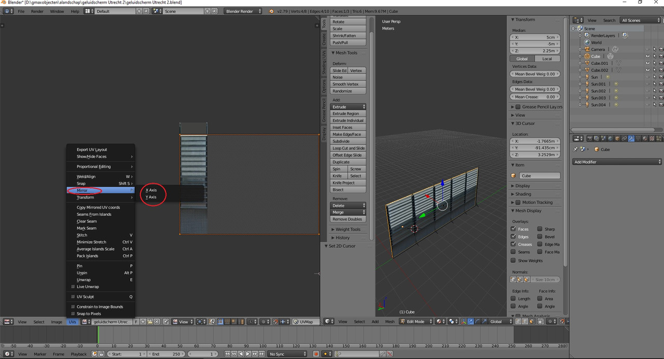Open the Render camera tab in Properties

point(590,139)
